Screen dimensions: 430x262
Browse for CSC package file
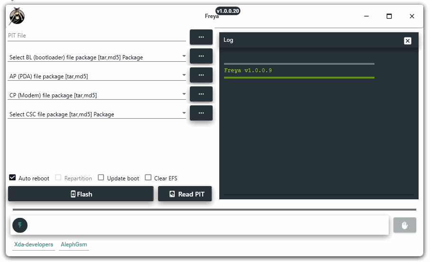click(201, 113)
